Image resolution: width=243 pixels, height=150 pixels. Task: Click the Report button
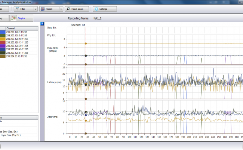(x=49, y=9)
